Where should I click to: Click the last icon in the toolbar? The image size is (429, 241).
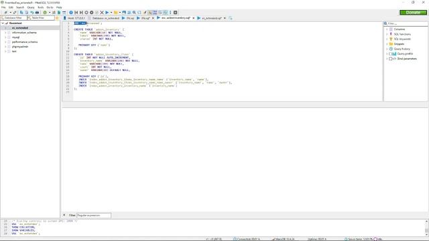pos(176,13)
